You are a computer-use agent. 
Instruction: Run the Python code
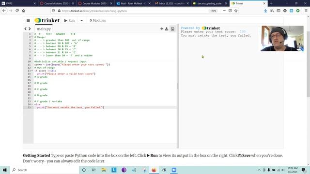69,20
